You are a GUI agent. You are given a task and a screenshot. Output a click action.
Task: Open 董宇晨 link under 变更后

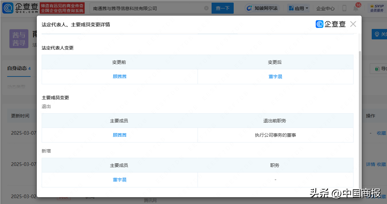[x=275, y=77]
